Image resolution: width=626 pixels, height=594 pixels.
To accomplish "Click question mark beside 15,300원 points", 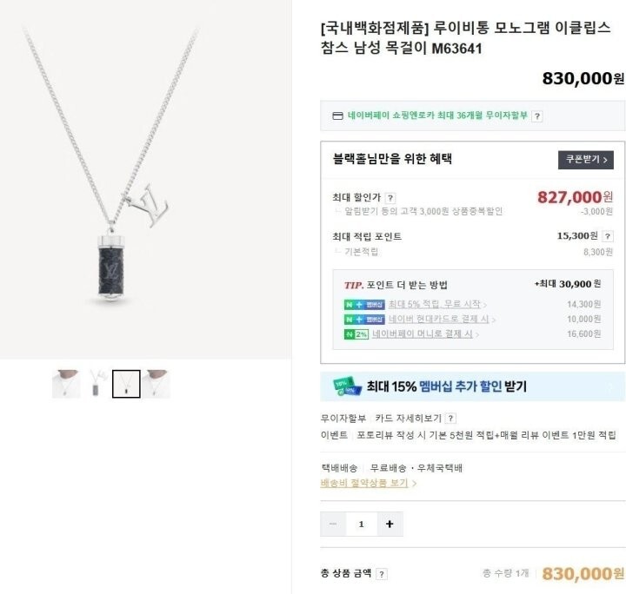I will tap(607, 236).
